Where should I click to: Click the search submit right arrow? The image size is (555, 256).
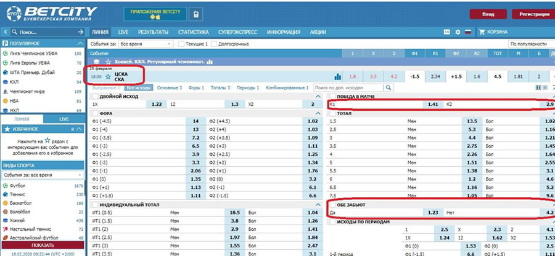80,32
